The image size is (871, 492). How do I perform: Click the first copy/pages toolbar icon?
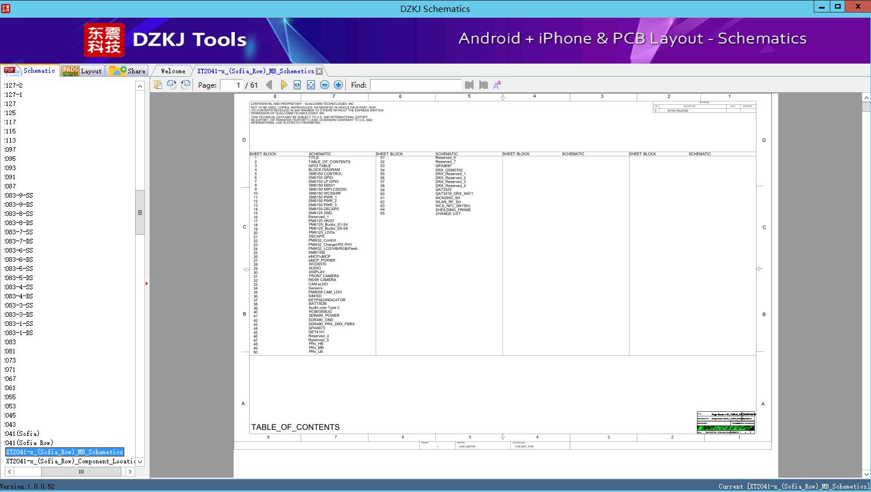tap(158, 85)
